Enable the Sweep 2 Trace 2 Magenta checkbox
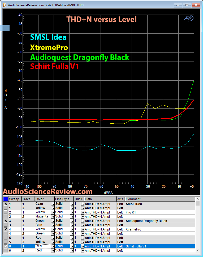Screen dimensions: 203x257 6,216
